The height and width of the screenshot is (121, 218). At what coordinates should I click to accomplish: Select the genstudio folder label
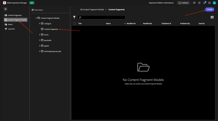pos(48,40)
